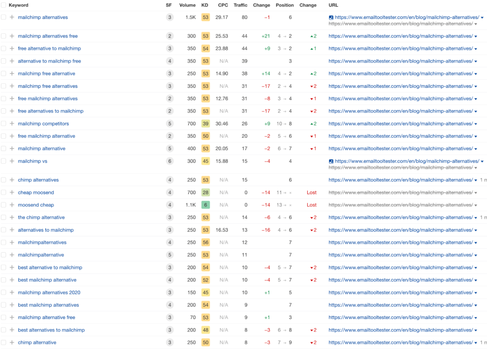Sort table by KD column header
This screenshot has height=349, width=487.
tap(205, 5)
